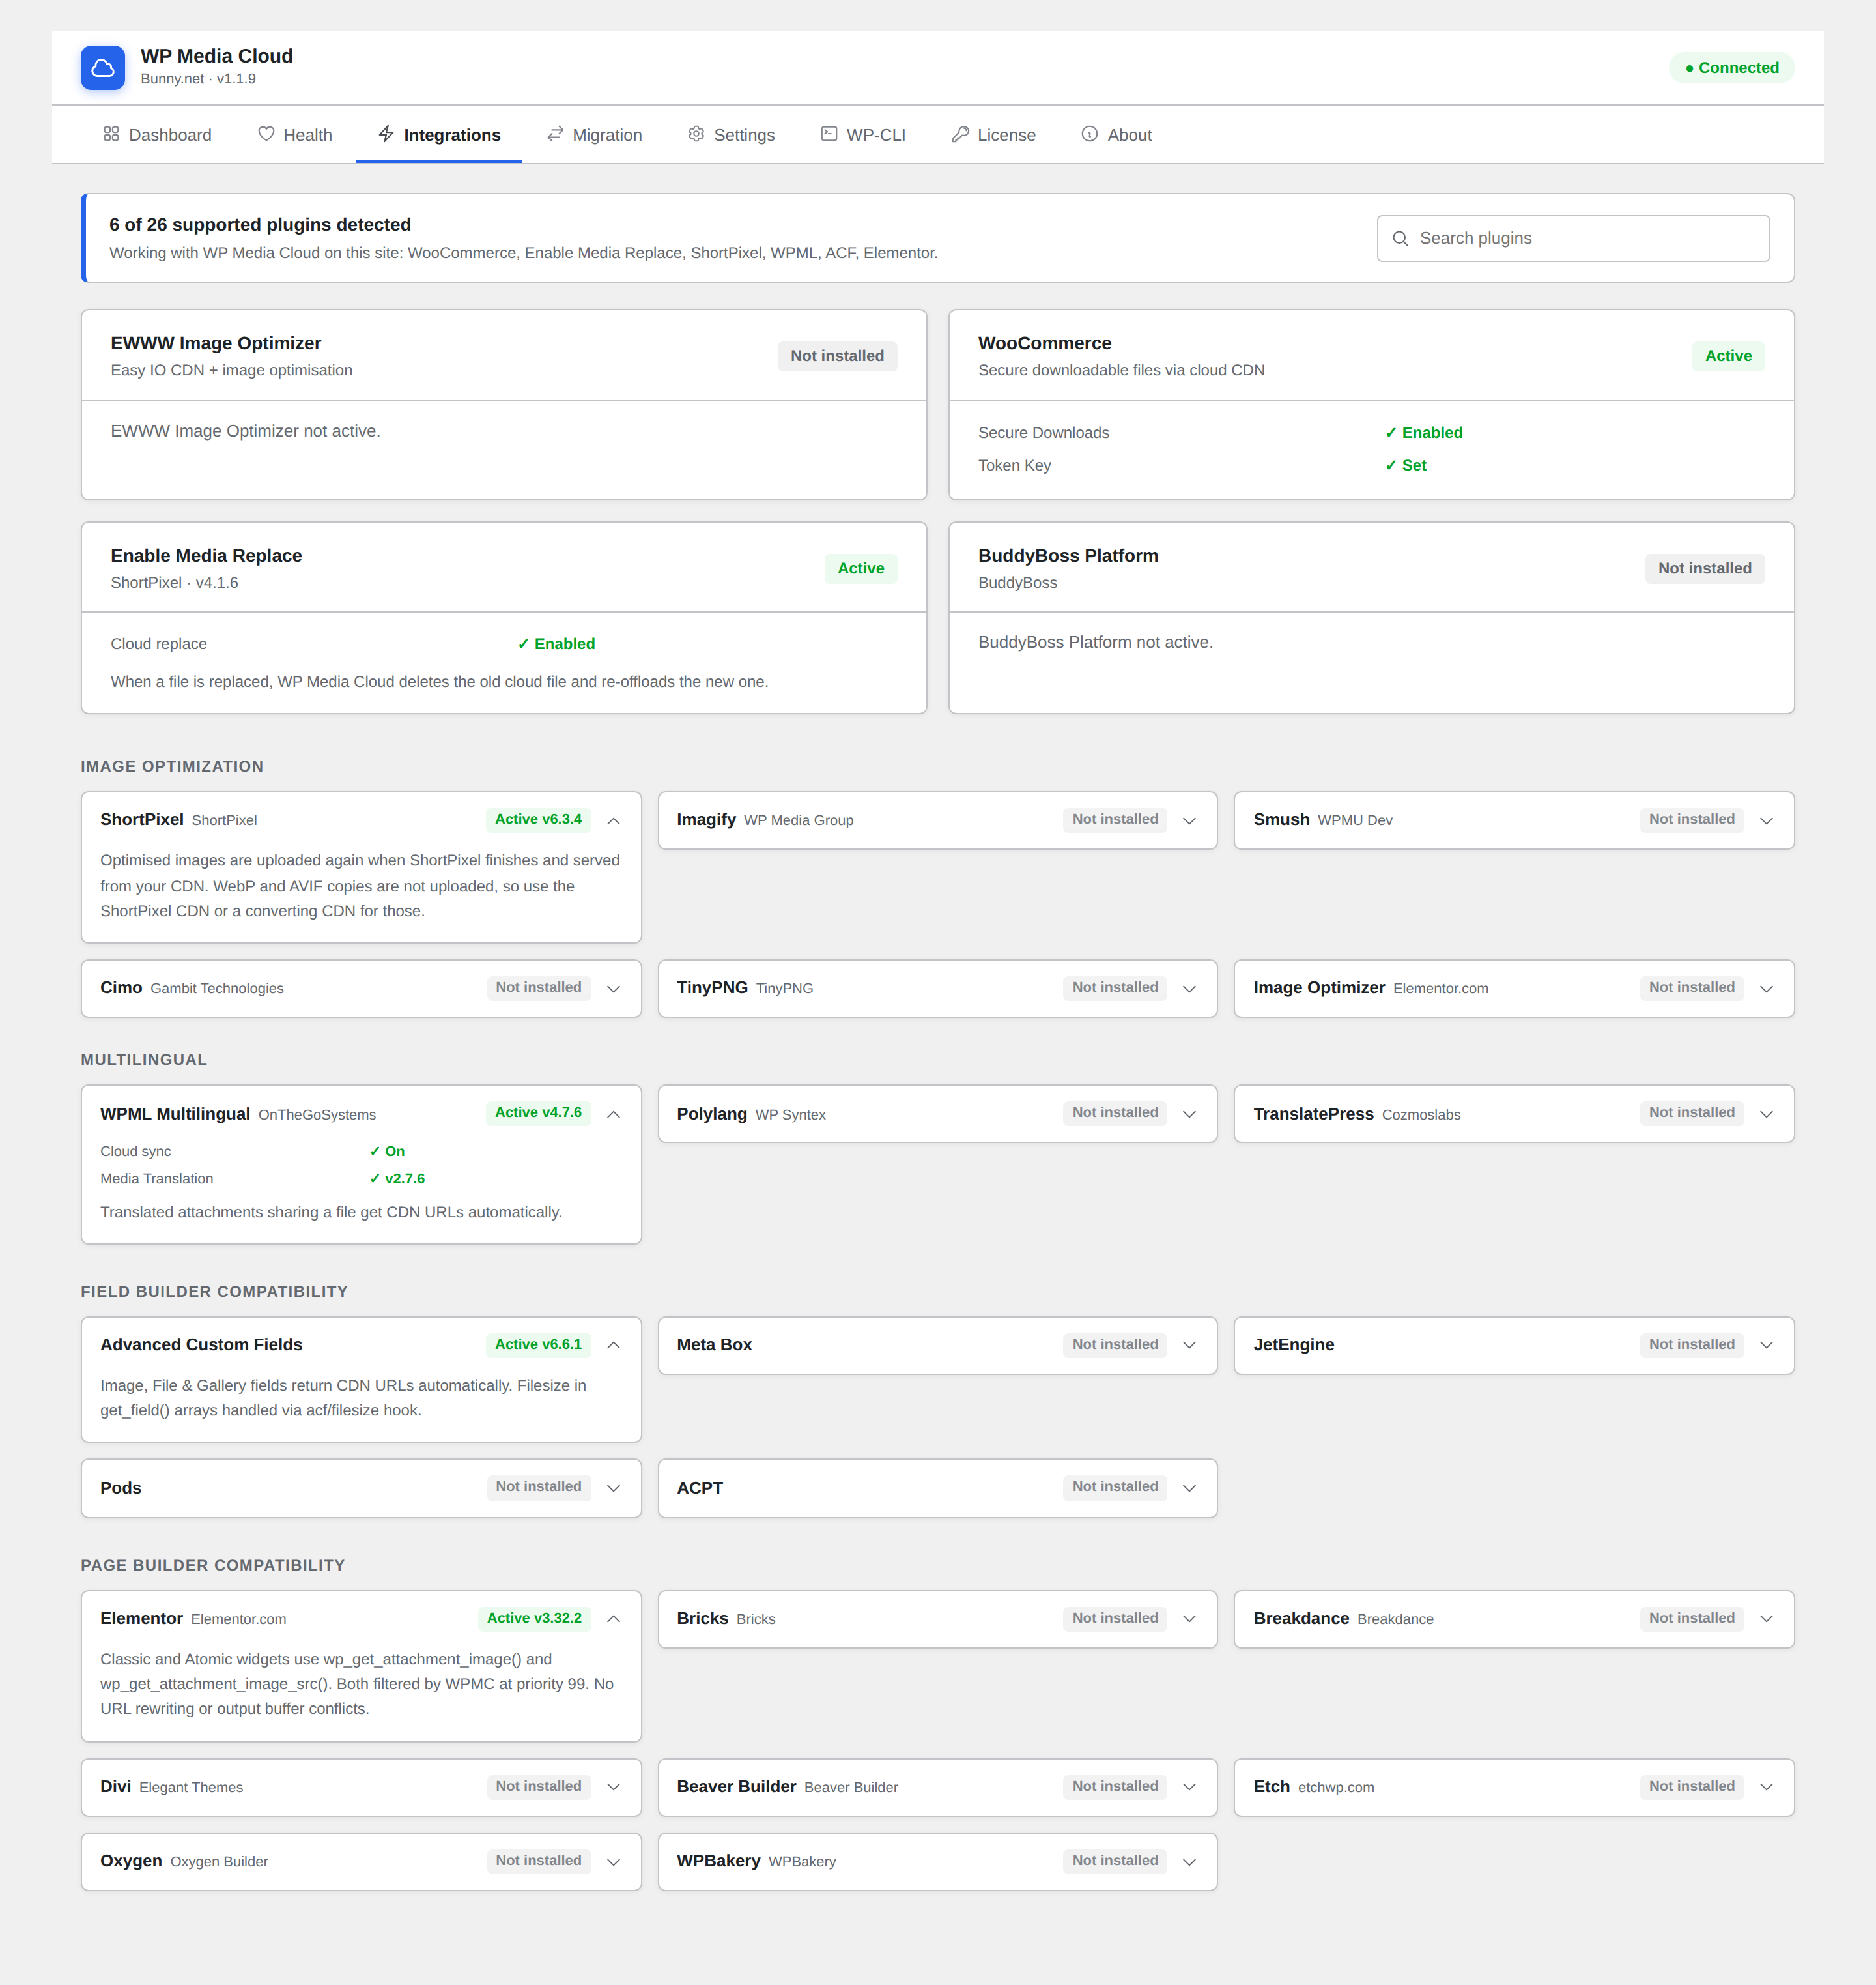Collapse the Elementor card

point(614,1619)
